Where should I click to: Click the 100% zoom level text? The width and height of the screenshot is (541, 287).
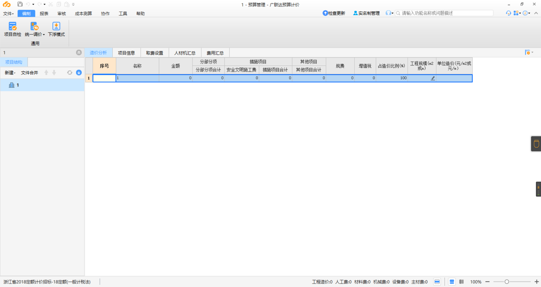476,282
